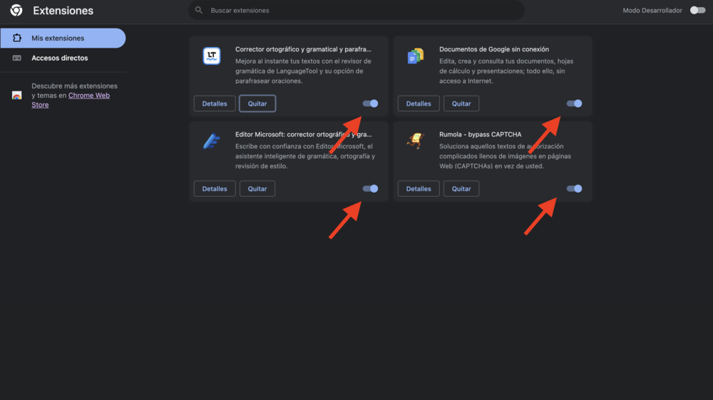Click the Rumola extension icon

click(415, 140)
